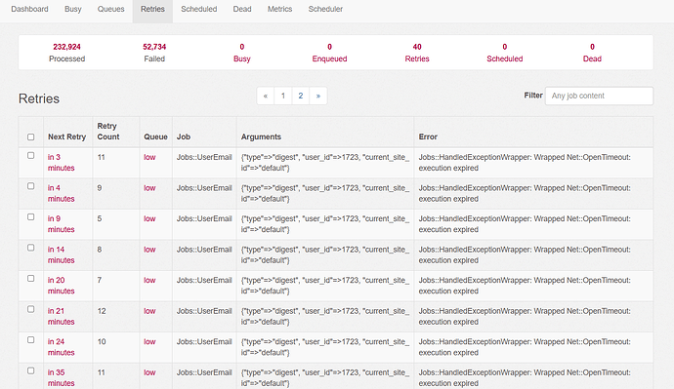Open the 'in 3 minutes' retry link
674x389 pixels.
61,163
